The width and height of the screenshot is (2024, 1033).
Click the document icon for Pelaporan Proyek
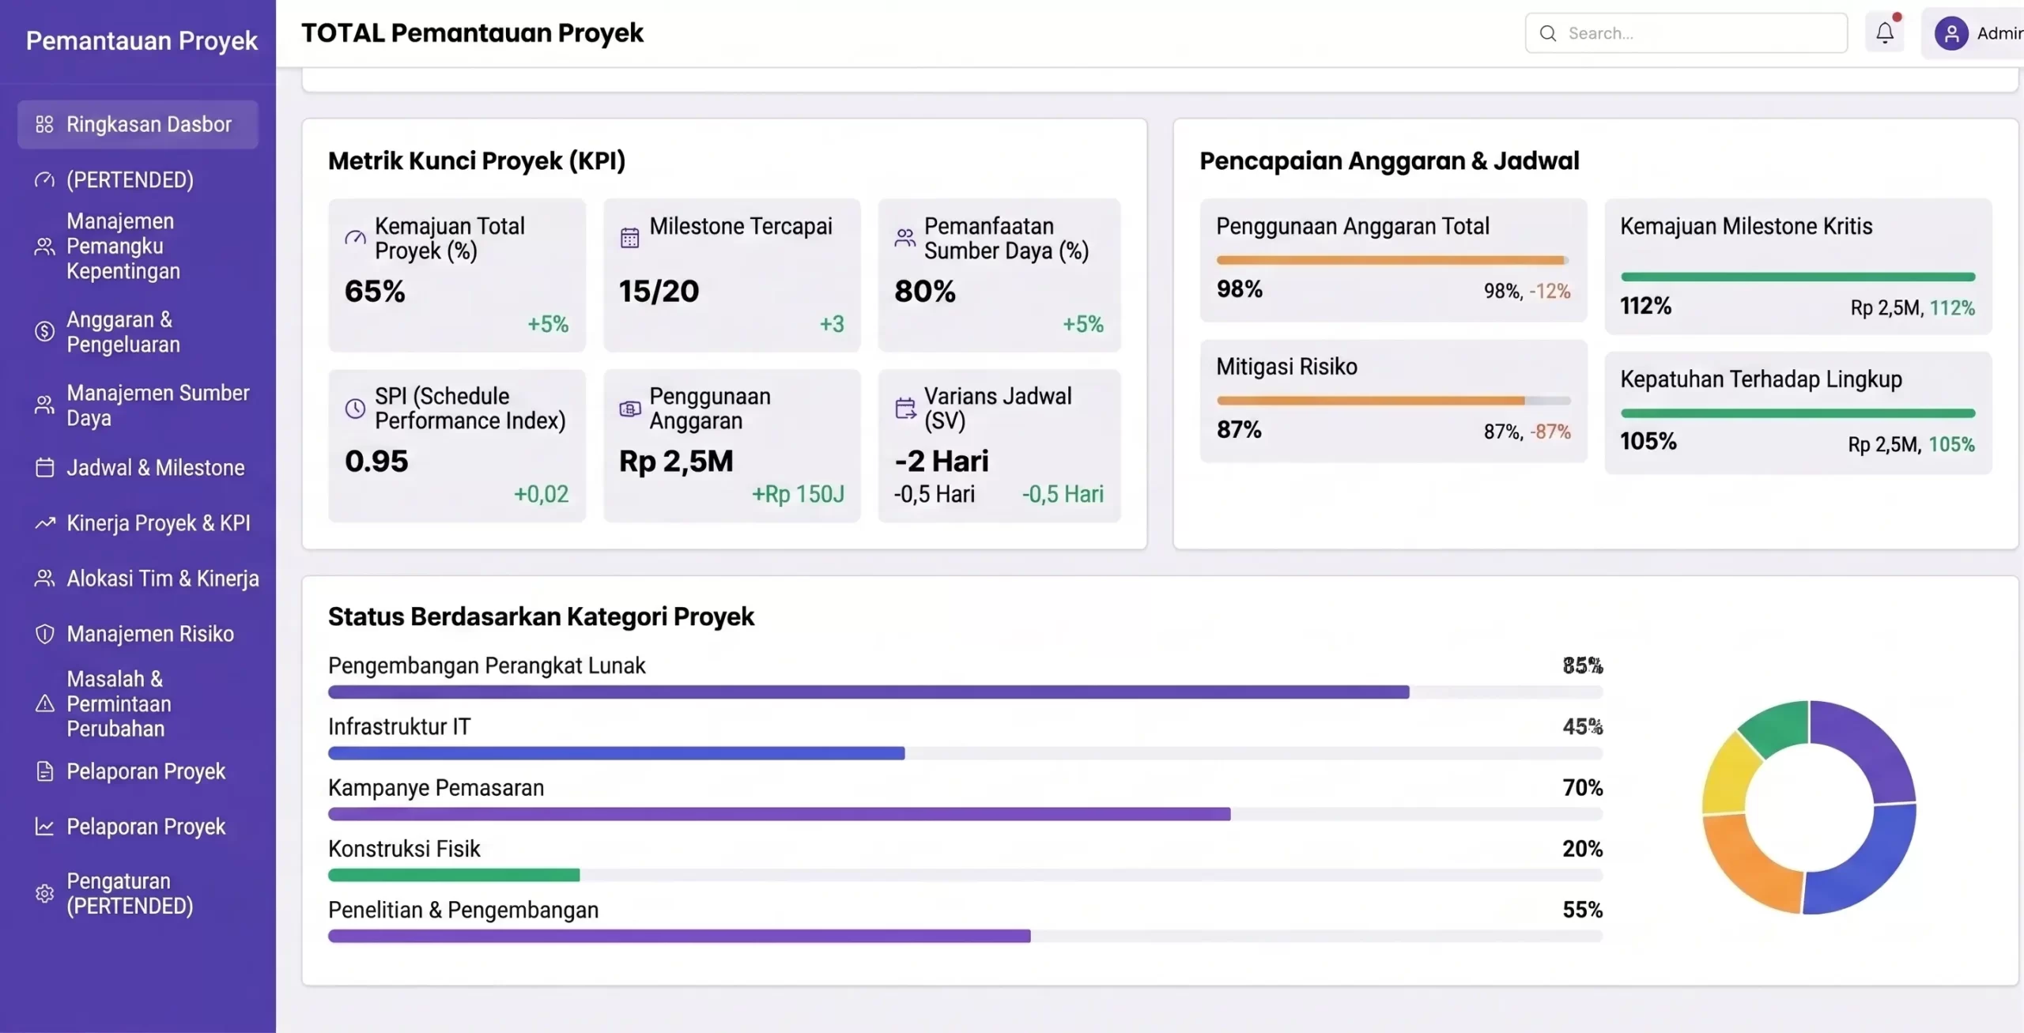pos(44,771)
